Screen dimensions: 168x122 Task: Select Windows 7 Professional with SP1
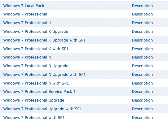(34, 118)
